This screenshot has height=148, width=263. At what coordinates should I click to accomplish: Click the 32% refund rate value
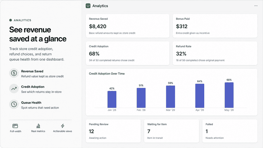pyautogui.click(x=181, y=54)
